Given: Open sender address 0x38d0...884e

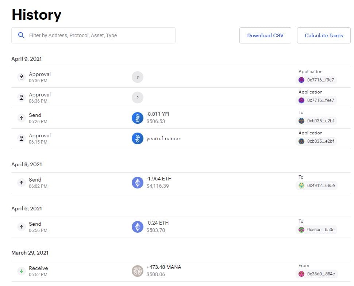Looking at the screenshot, I should point(316,274).
